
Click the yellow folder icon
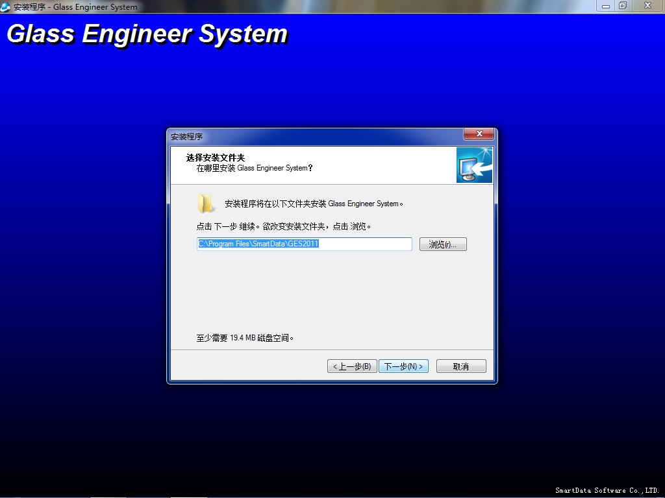[206, 204]
